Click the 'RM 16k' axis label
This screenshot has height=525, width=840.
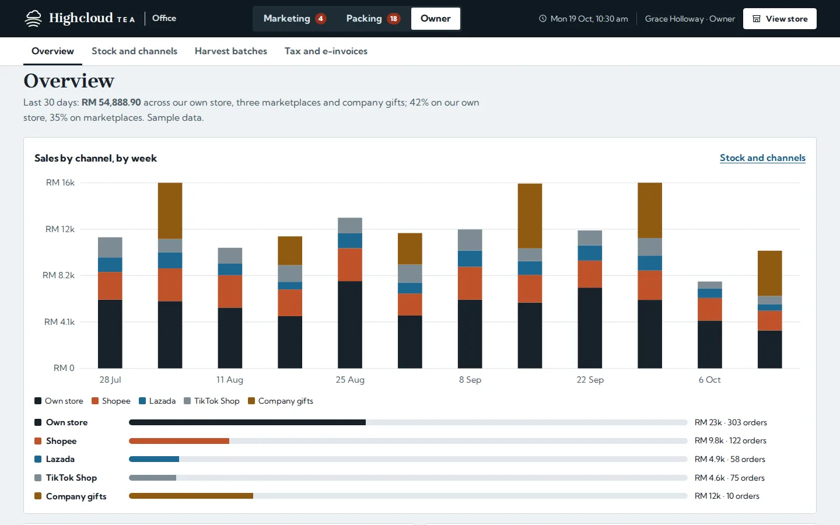pos(60,183)
